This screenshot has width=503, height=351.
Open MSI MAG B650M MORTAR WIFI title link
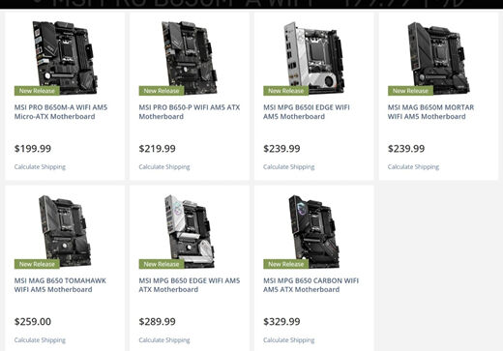(430, 112)
